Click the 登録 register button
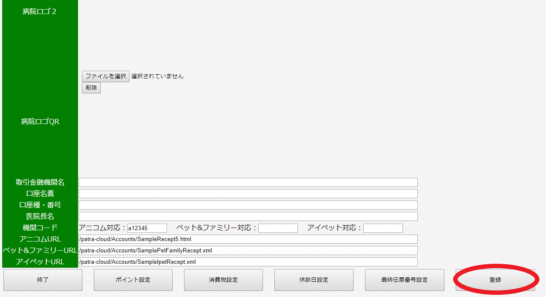This screenshot has height=297, width=546. (x=495, y=280)
